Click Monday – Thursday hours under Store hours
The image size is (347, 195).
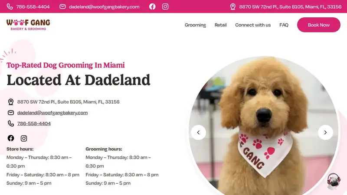tap(39, 162)
